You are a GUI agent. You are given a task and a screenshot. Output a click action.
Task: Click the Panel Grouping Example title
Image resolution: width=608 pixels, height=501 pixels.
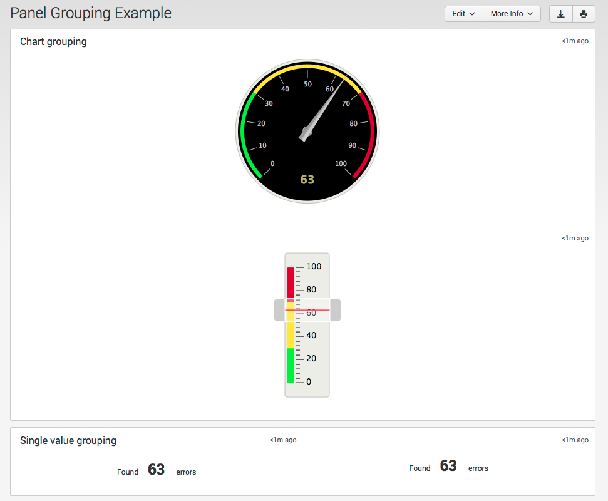91,13
